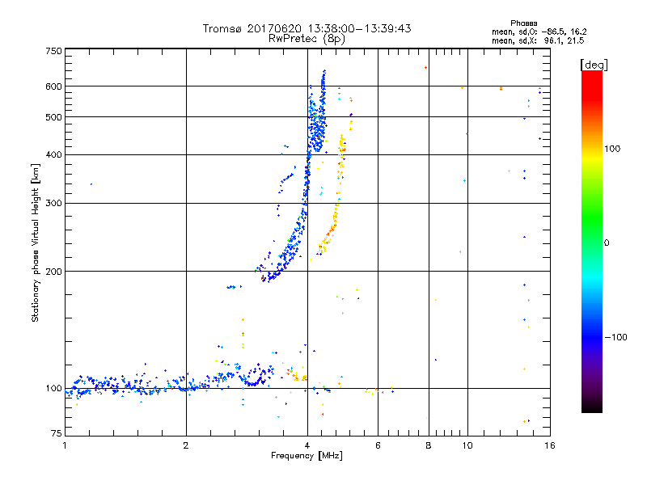Click the plot title 'Tromsø 20170620 13:38:00-13:39:43'
This screenshot has width=647, height=485.
pyautogui.click(x=307, y=28)
